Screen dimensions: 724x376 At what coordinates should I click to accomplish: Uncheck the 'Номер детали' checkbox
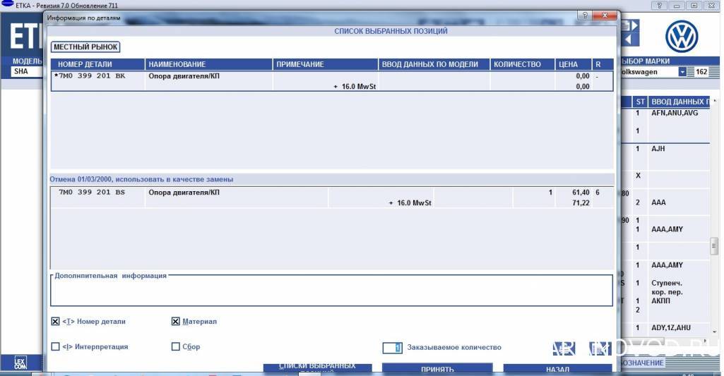coord(56,322)
